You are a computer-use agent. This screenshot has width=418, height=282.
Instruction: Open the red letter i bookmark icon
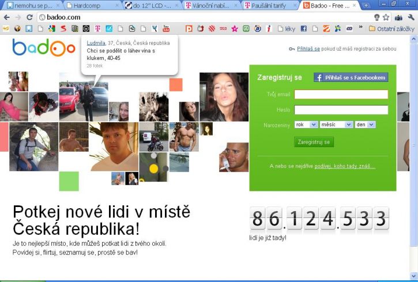[x=269, y=28]
